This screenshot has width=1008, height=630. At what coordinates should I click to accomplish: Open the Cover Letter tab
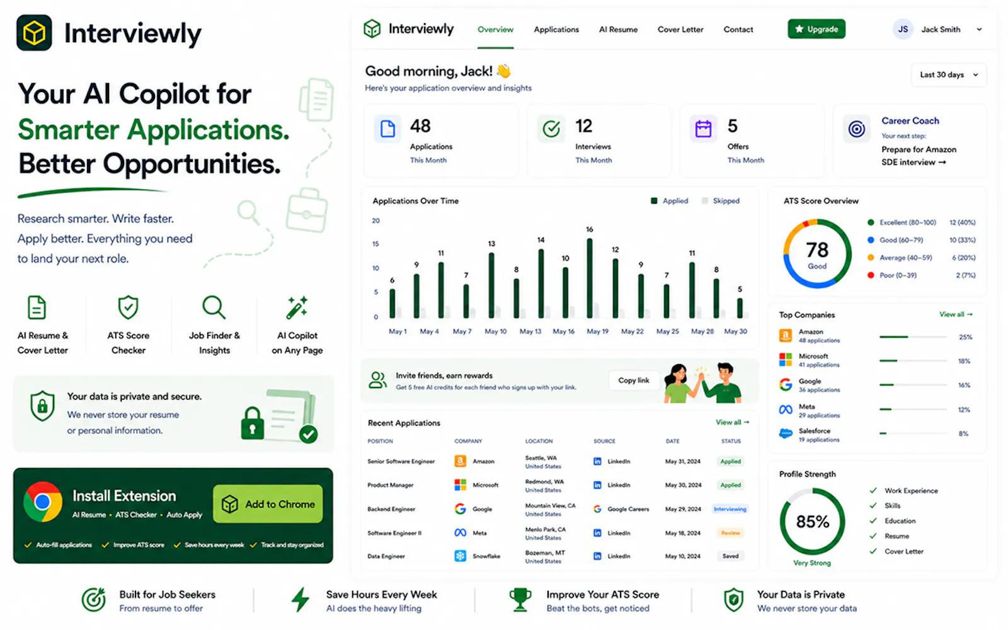pos(680,30)
